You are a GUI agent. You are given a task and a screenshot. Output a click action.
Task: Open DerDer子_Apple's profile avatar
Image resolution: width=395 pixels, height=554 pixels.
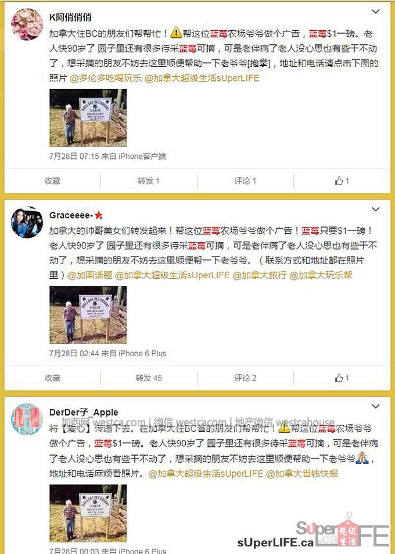[27, 419]
